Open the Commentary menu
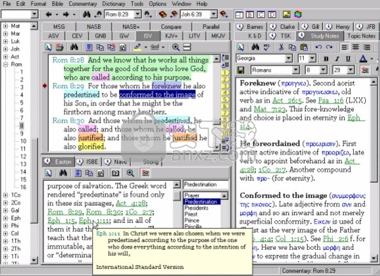The image size is (380, 276). click(83, 4)
